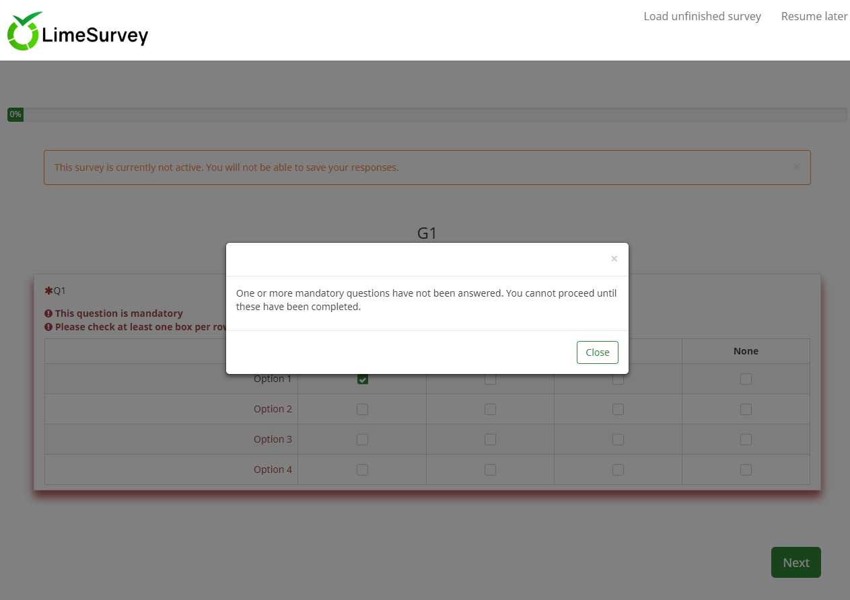Screen dimensions: 850x600
Task: Click the Resume later link
Action: point(814,16)
